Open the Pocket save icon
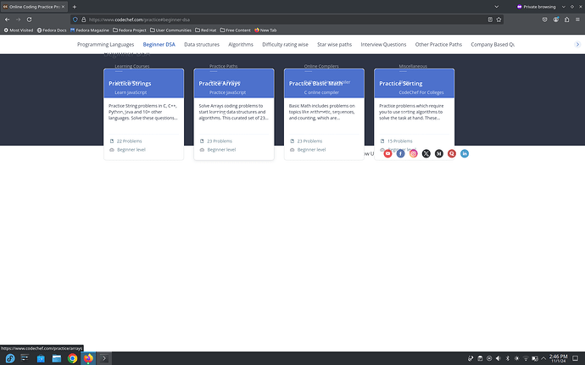 [544, 19]
